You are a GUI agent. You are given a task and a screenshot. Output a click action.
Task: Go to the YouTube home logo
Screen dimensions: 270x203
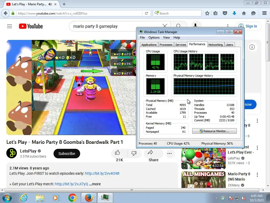tap(31, 26)
